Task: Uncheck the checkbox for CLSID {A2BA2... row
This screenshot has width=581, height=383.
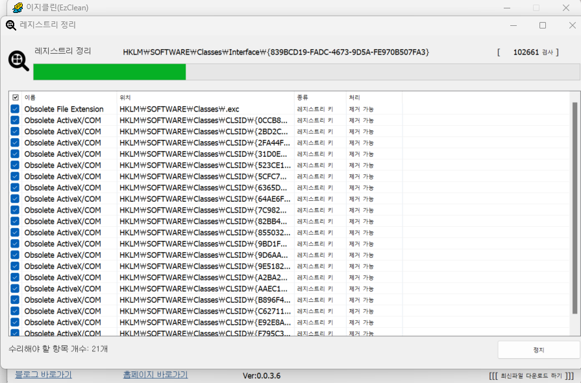Action: coord(15,277)
